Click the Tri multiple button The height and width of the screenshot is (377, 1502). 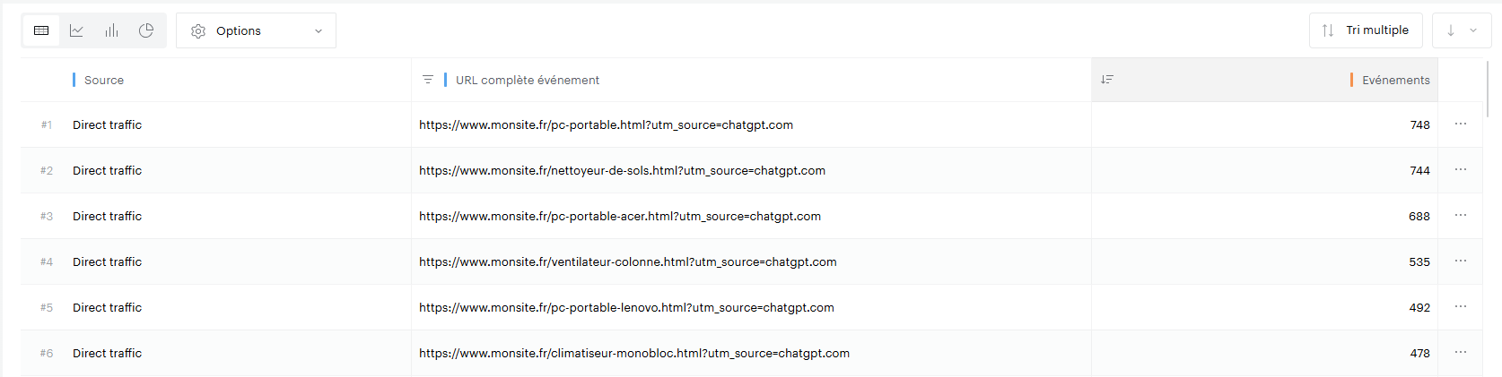[1365, 30]
